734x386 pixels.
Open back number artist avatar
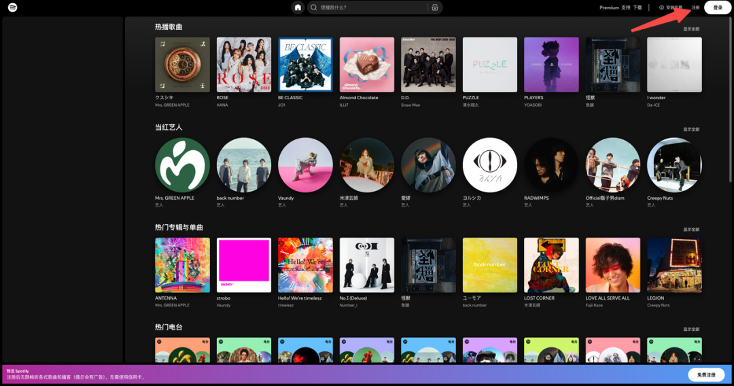tap(244, 164)
